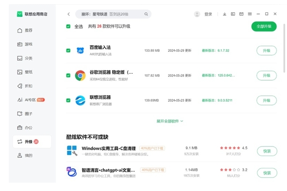Open the hamburger menu icon
The width and height of the screenshot is (287, 191).
tap(249, 14)
